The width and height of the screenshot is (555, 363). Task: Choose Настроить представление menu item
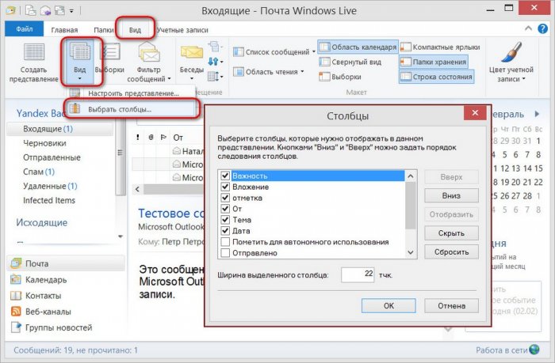[x=132, y=93]
